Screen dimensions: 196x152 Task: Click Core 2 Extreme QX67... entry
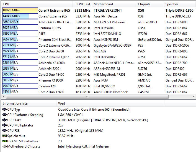[55, 57]
